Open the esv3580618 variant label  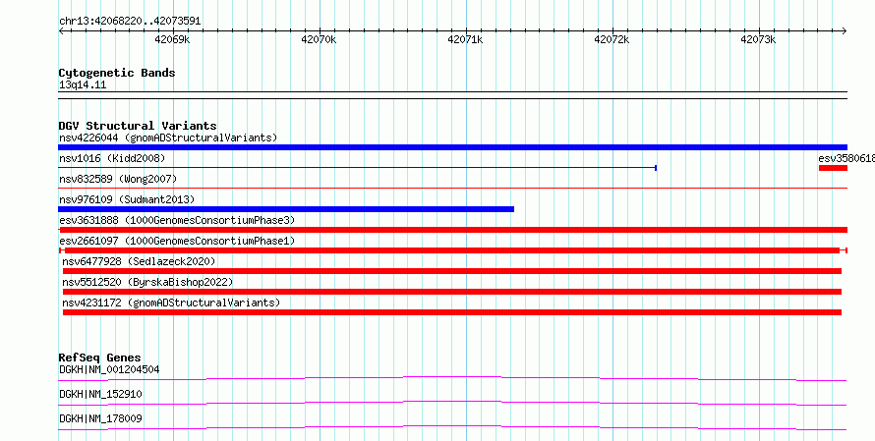[x=846, y=159]
